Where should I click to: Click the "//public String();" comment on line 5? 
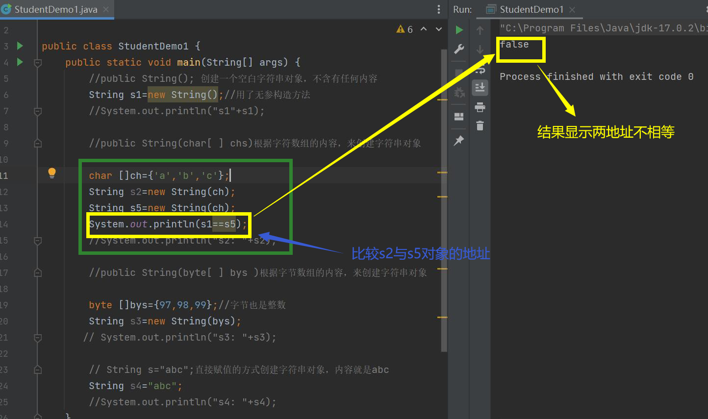click(233, 78)
